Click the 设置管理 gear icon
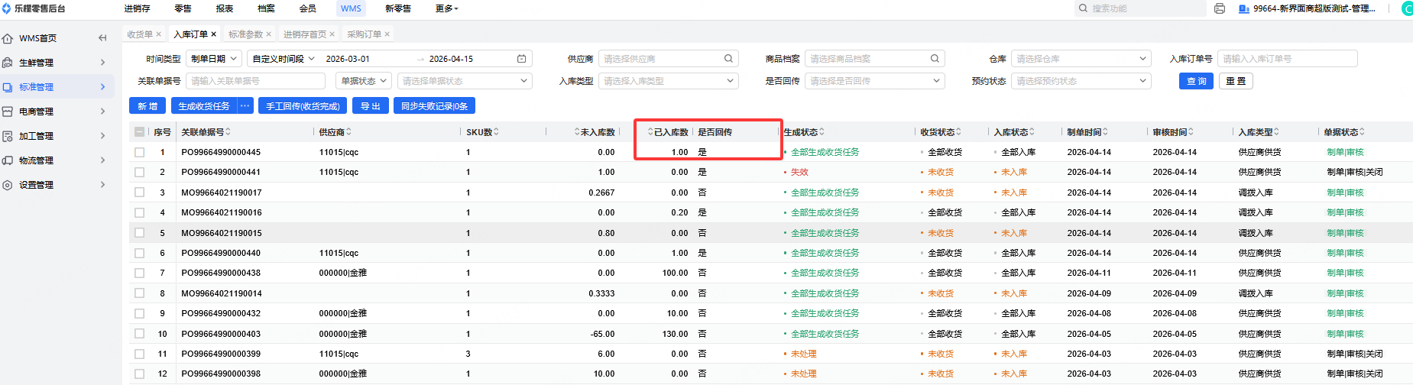1413x385 pixels. click(x=8, y=185)
